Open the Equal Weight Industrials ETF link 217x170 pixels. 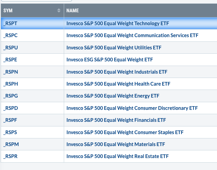[117, 72]
